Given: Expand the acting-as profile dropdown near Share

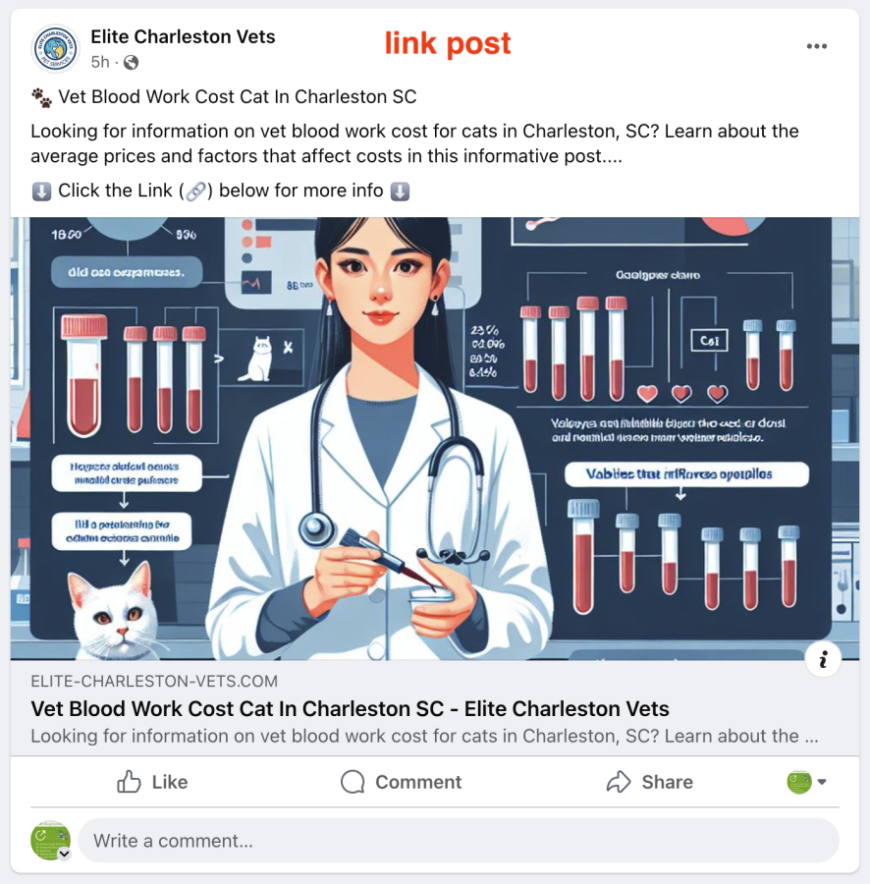Looking at the screenshot, I should [x=806, y=782].
